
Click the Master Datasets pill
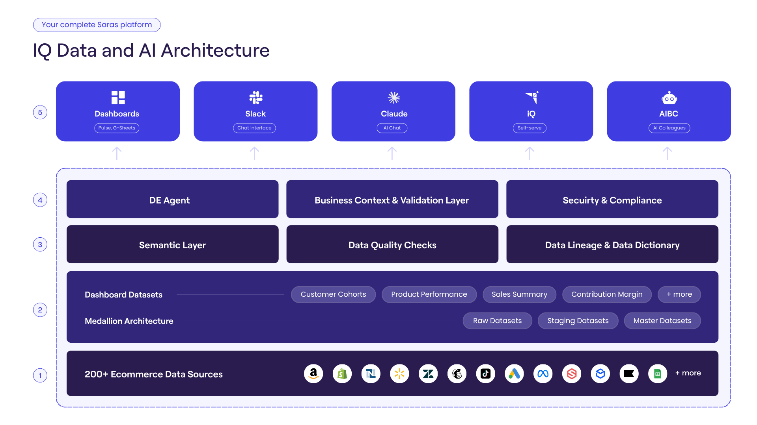click(662, 321)
